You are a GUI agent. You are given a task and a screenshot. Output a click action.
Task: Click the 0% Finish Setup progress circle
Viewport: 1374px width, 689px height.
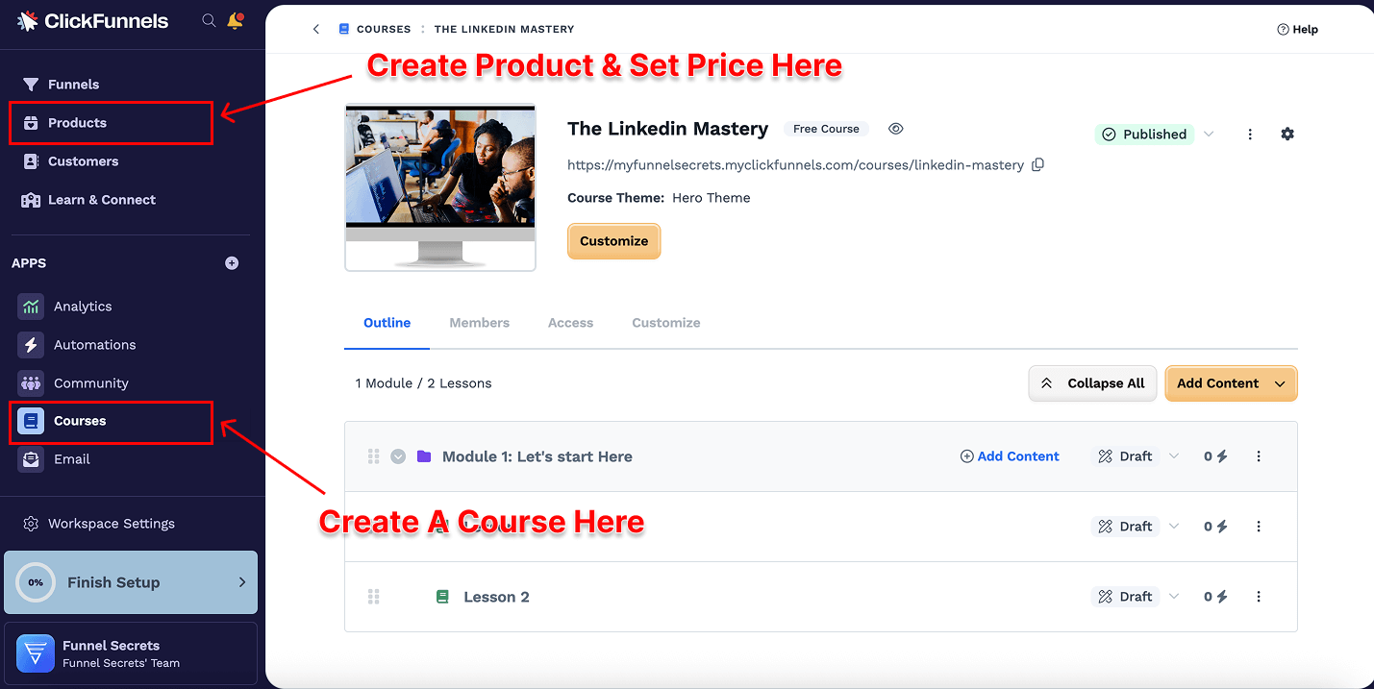(36, 582)
